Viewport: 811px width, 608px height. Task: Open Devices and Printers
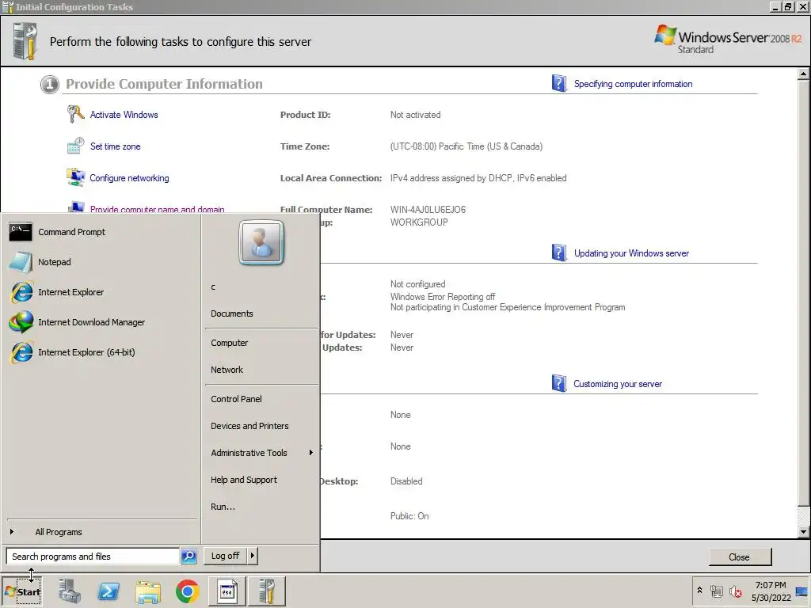pyautogui.click(x=249, y=426)
